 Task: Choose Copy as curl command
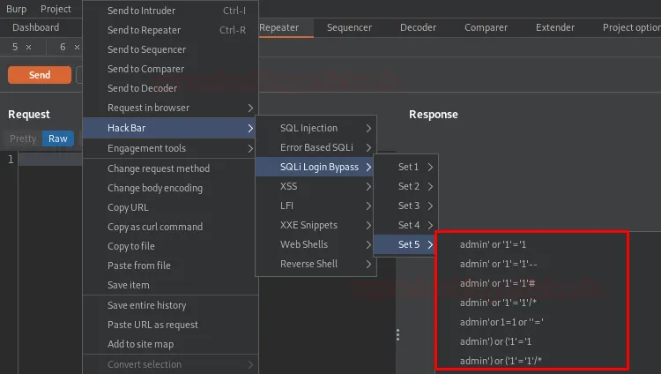click(155, 227)
